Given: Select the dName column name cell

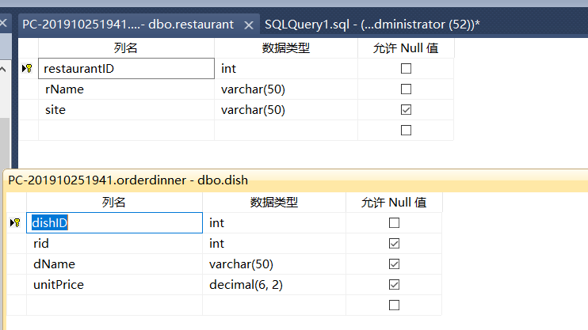Looking at the screenshot, I should [x=114, y=264].
